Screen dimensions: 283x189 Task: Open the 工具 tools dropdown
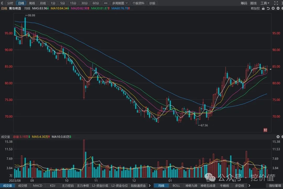[x=265, y=3]
